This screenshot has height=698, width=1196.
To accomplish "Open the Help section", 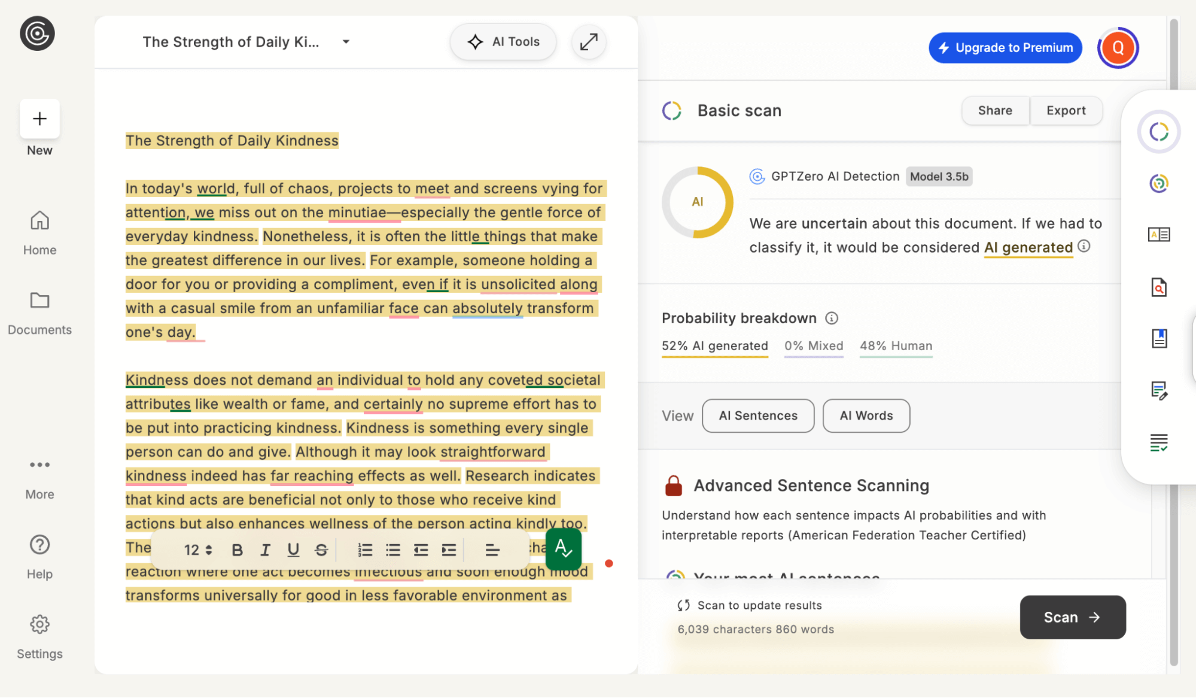I will pyautogui.click(x=39, y=557).
